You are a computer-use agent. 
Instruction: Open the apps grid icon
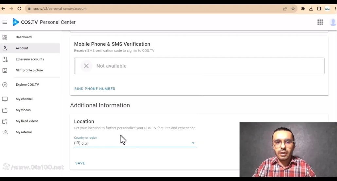(320, 22)
